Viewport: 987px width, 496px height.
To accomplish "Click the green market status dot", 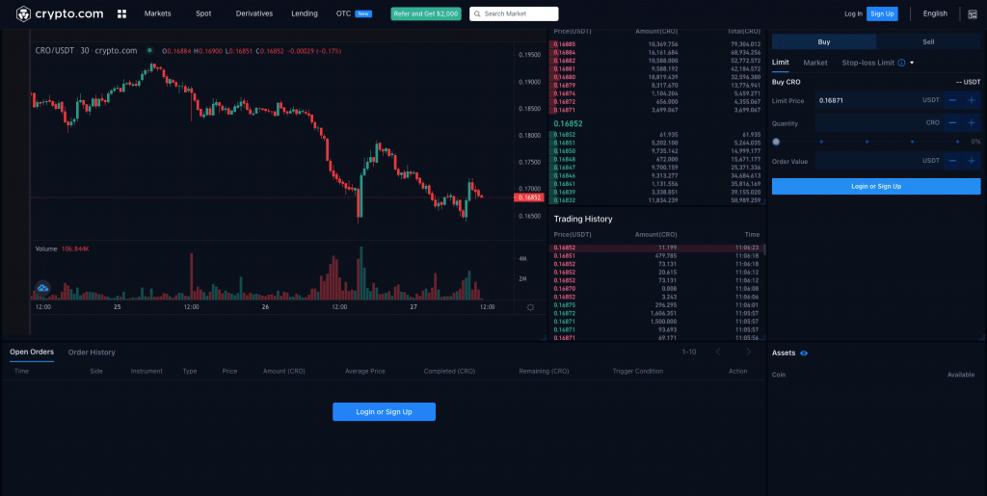I will [149, 51].
